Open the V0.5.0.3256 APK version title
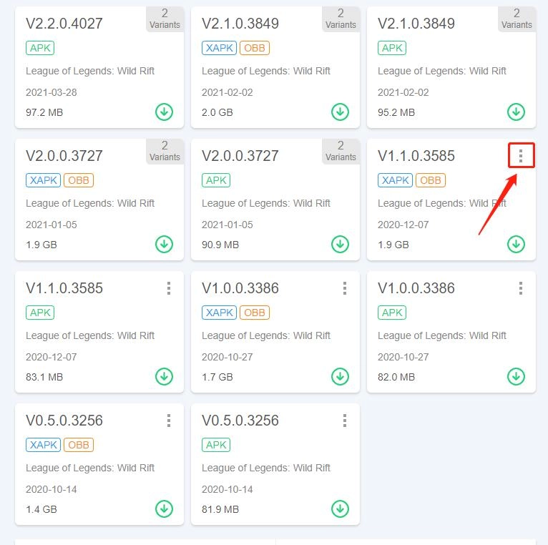The height and width of the screenshot is (545, 548). coord(240,421)
